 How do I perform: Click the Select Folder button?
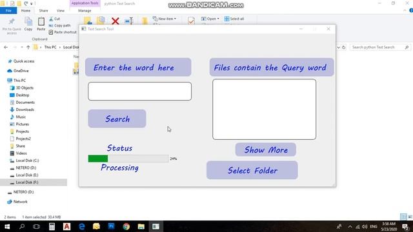point(252,170)
